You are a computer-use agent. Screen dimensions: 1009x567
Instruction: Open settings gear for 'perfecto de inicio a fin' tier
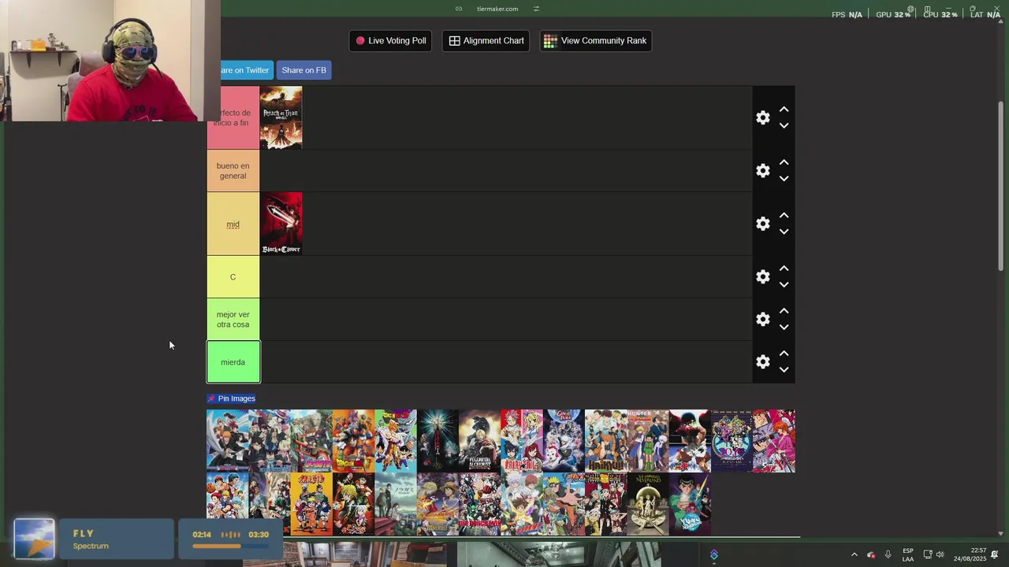point(762,117)
